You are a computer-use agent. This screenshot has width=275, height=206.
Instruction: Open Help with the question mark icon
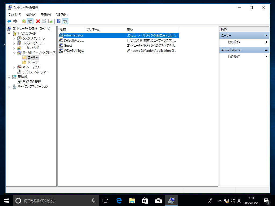point(59,21)
